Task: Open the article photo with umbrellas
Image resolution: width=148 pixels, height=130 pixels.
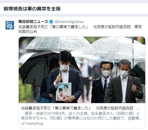Action: coord(82,70)
